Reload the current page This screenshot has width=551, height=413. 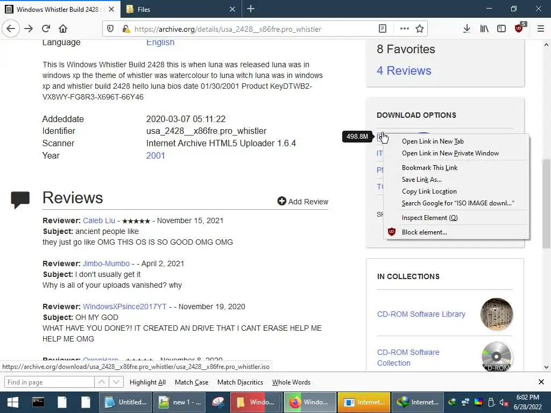(x=46, y=29)
